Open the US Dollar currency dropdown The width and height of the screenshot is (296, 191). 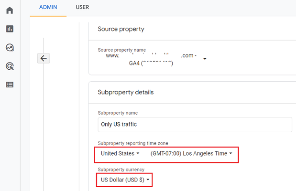click(x=125, y=180)
